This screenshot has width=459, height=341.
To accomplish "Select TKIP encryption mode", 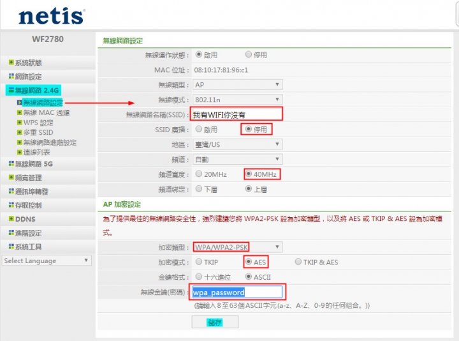I will pyautogui.click(x=199, y=262).
